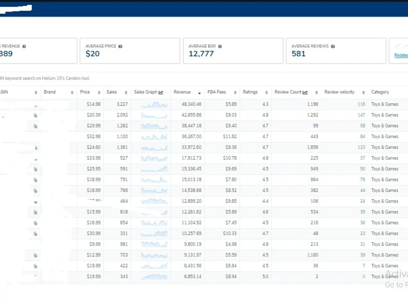Sort table by Ratings column arrows
The height and width of the screenshot is (306, 408).
(x=266, y=92)
